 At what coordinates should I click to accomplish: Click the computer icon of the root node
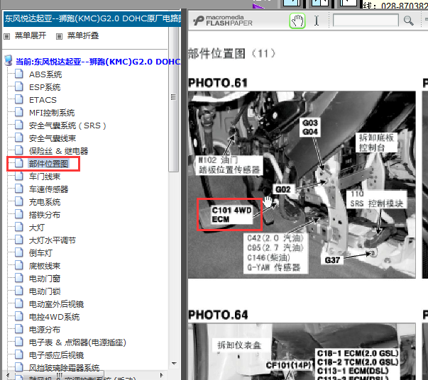(x=9, y=60)
